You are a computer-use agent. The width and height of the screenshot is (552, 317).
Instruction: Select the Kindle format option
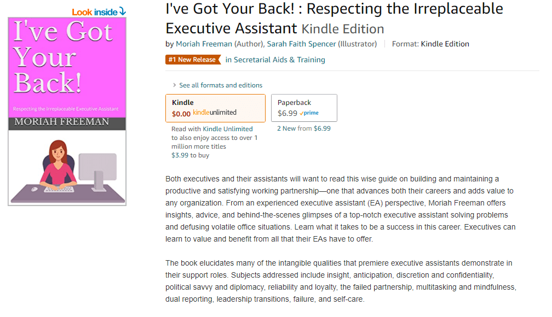click(x=215, y=108)
